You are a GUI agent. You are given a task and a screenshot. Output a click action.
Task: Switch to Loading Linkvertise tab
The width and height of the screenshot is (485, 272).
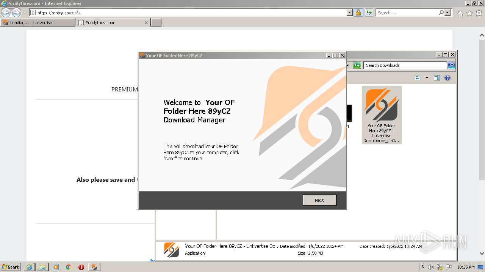[x=38, y=23]
